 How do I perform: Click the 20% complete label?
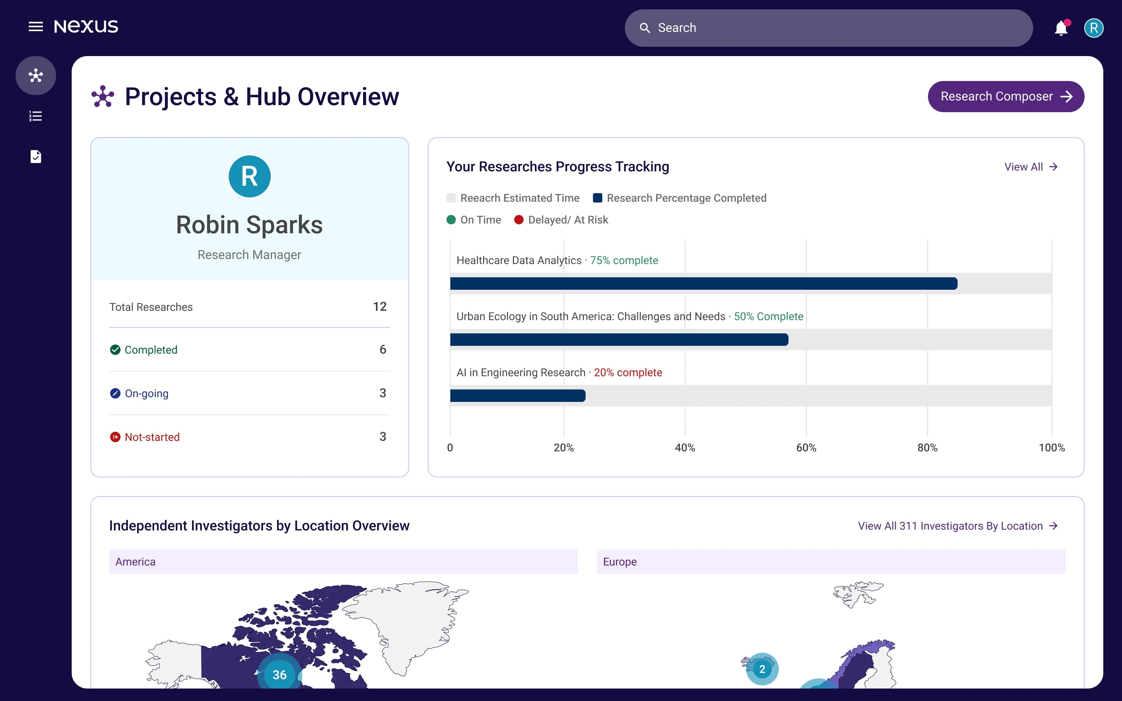pyautogui.click(x=628, y=372)
